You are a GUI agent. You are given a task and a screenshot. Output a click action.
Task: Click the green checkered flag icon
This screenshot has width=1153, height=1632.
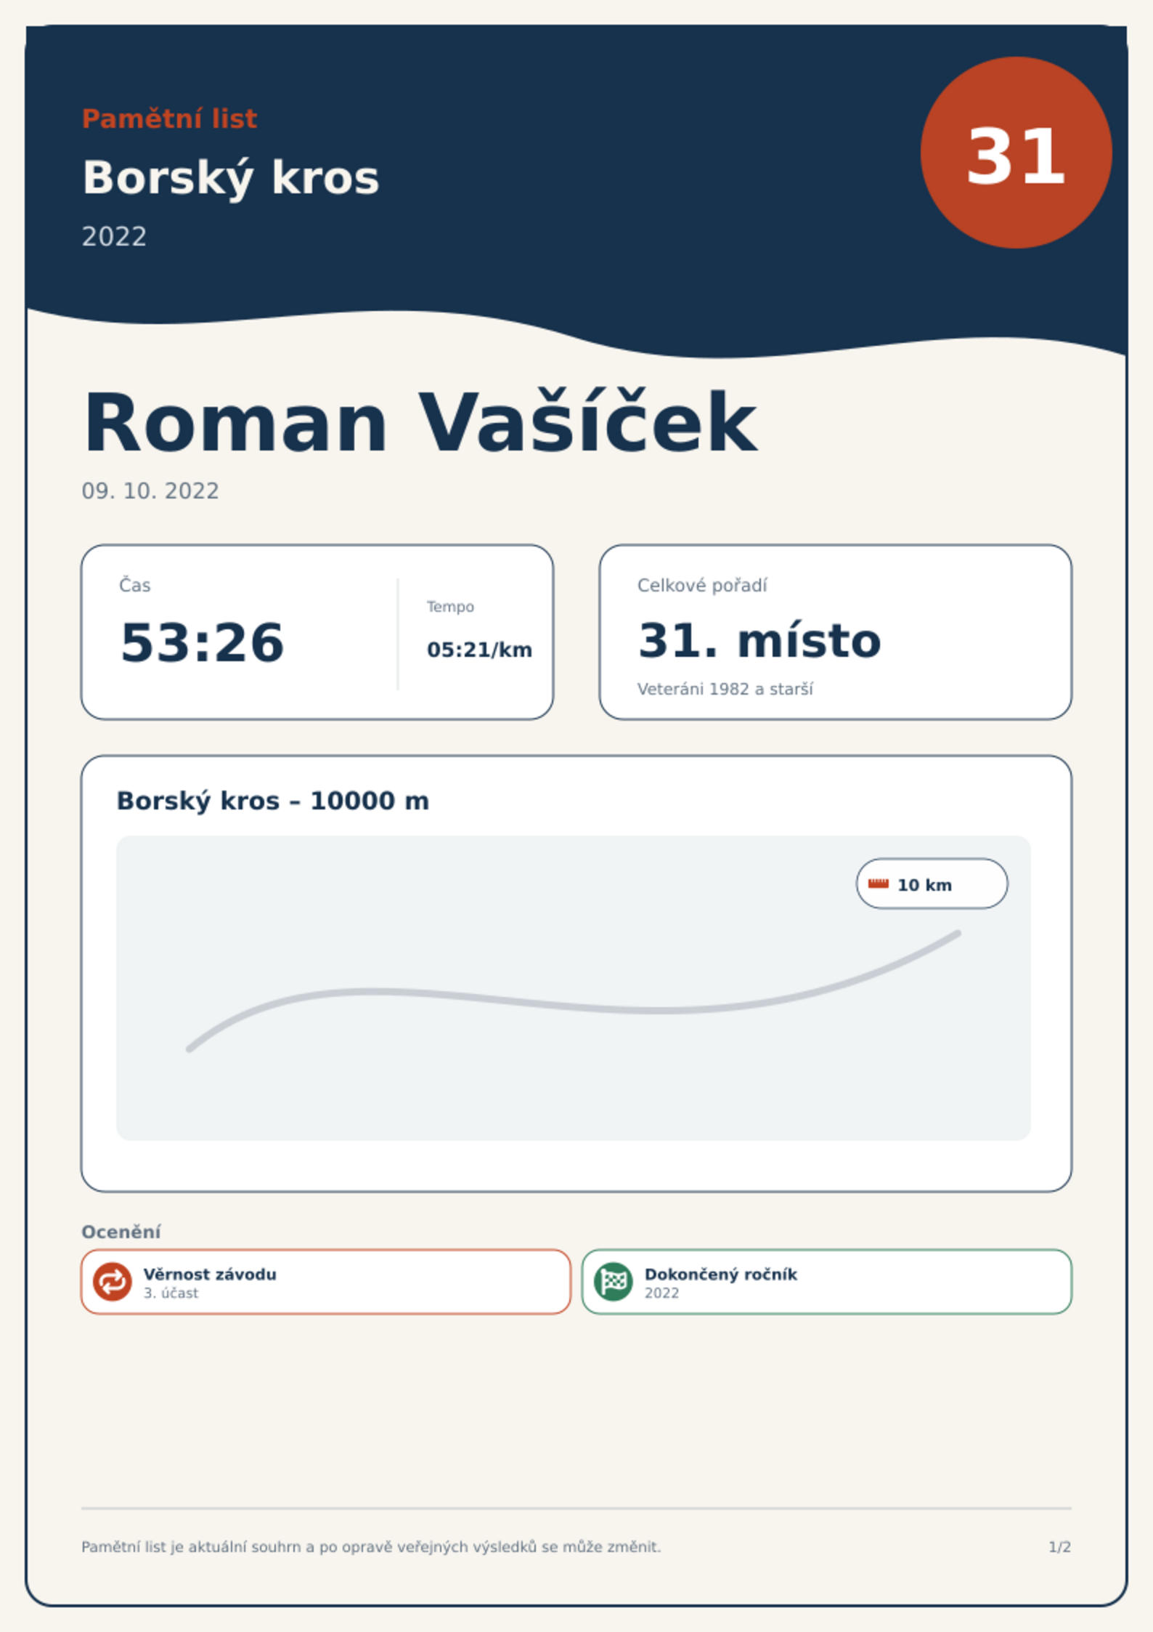click(x=614, y=1281)
